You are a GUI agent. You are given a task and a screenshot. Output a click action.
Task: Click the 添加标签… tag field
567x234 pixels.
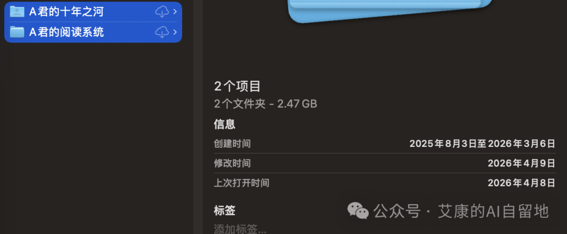click(x=240, y=229)
